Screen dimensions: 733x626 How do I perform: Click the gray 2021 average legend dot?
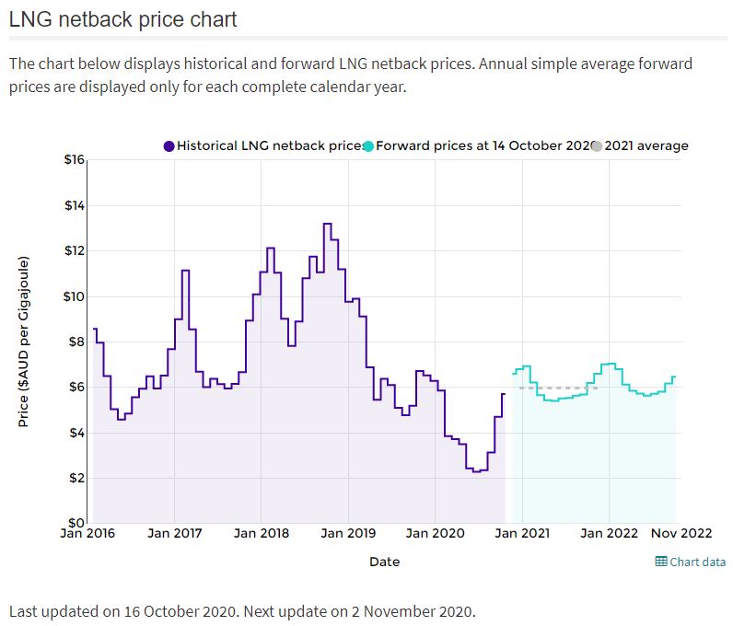click(x=598, y=146)
